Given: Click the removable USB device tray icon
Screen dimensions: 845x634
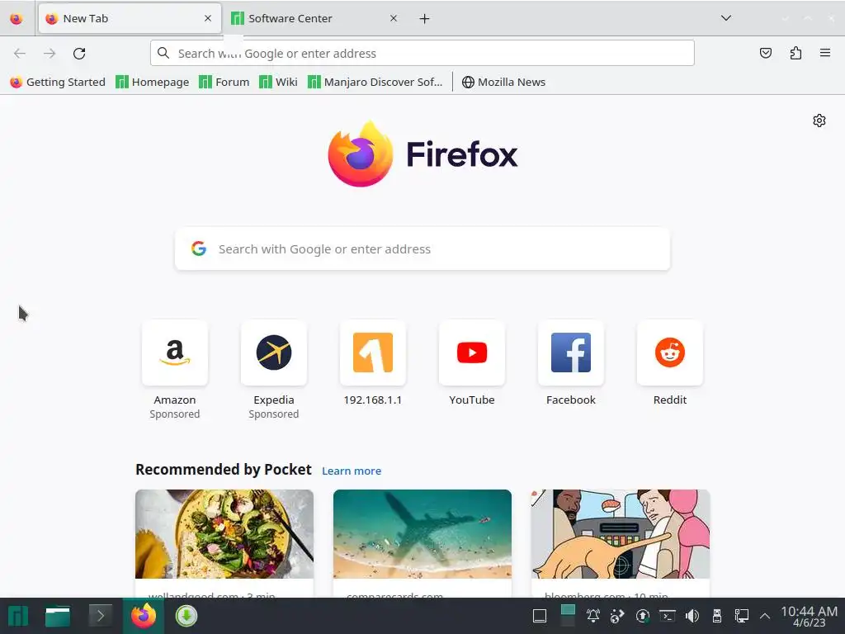Looking at the screenshot, I should click(717, 616).
